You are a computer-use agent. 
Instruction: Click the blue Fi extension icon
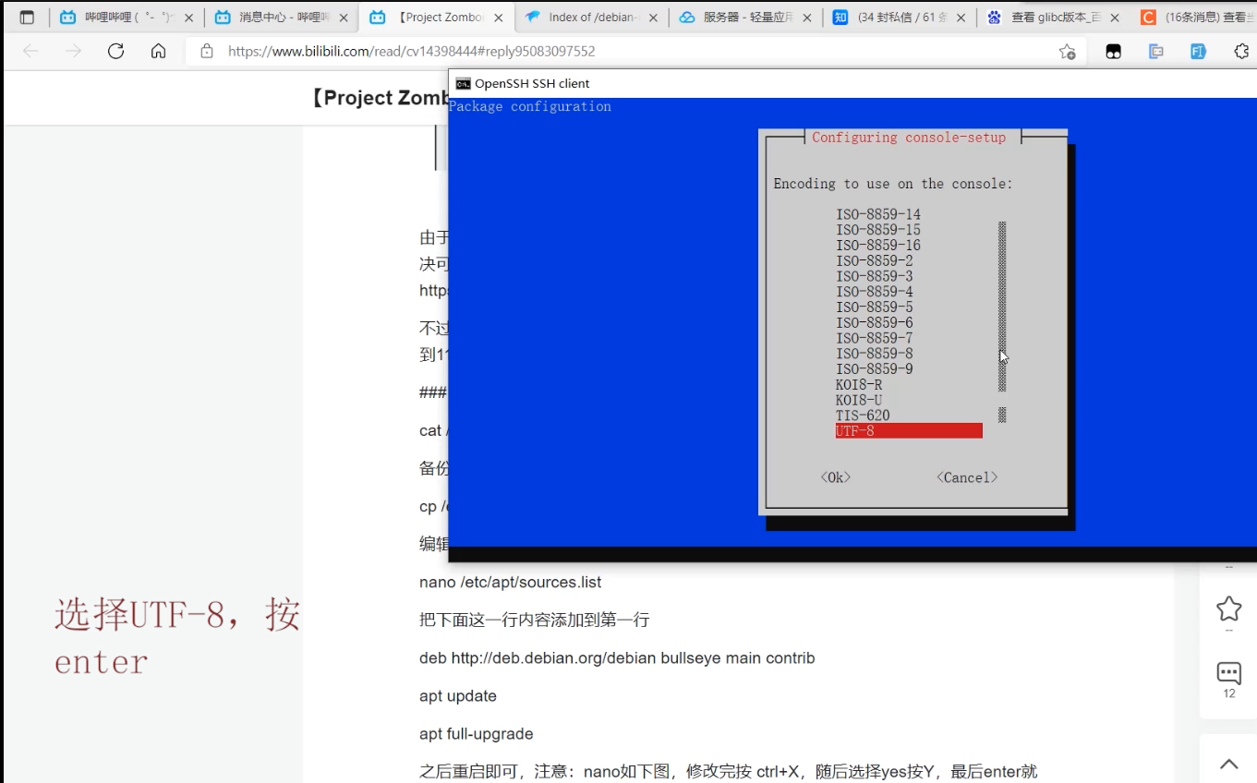tap(1198, 52)
